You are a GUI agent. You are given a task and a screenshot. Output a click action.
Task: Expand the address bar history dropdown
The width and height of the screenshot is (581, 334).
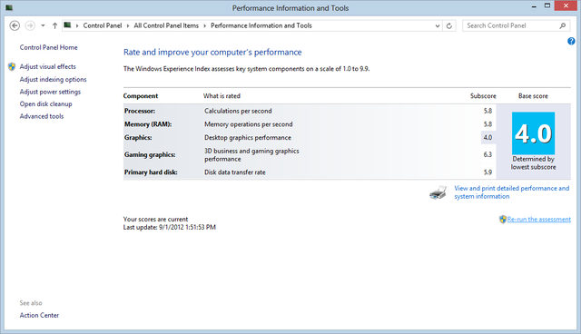pyautogui.click(x=438, y=25)
